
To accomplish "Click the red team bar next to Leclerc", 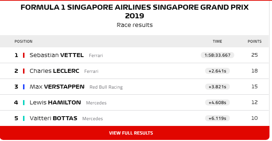I will click(24, 71).
